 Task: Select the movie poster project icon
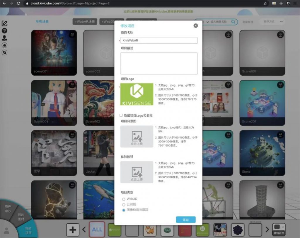(x=220, y=229)
